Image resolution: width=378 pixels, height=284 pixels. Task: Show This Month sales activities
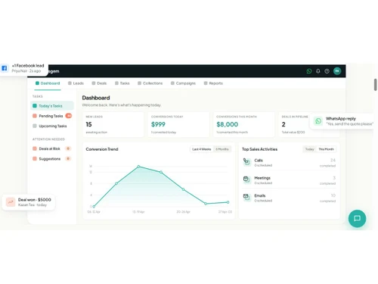(326, 149)
